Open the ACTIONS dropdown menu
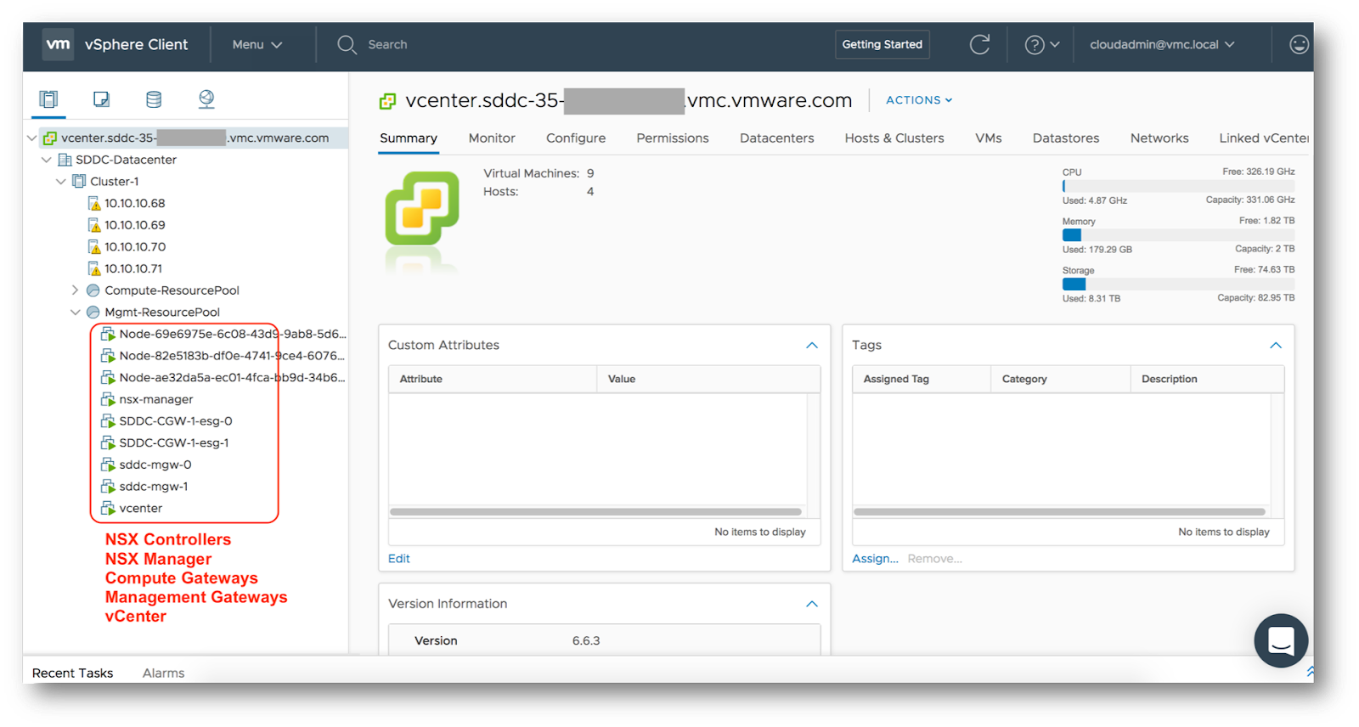This screenshot has height=727, width=1359. tap(919, 100)
